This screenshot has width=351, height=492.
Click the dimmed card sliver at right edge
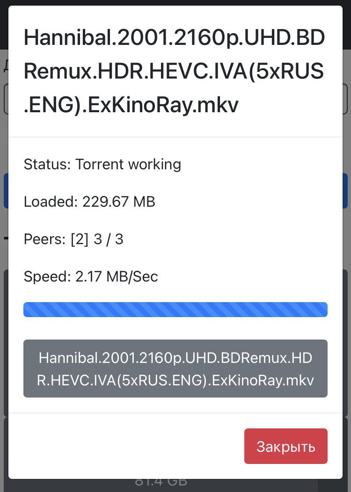pyautogui.click(x=346, y=341)
